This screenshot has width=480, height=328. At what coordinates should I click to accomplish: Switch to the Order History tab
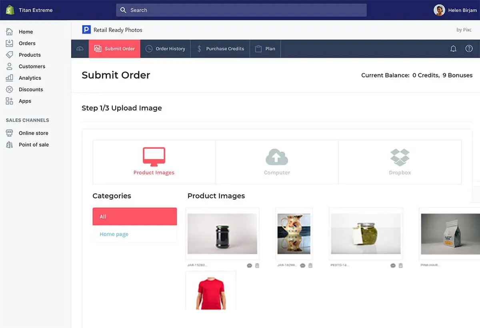coord(166,49)
